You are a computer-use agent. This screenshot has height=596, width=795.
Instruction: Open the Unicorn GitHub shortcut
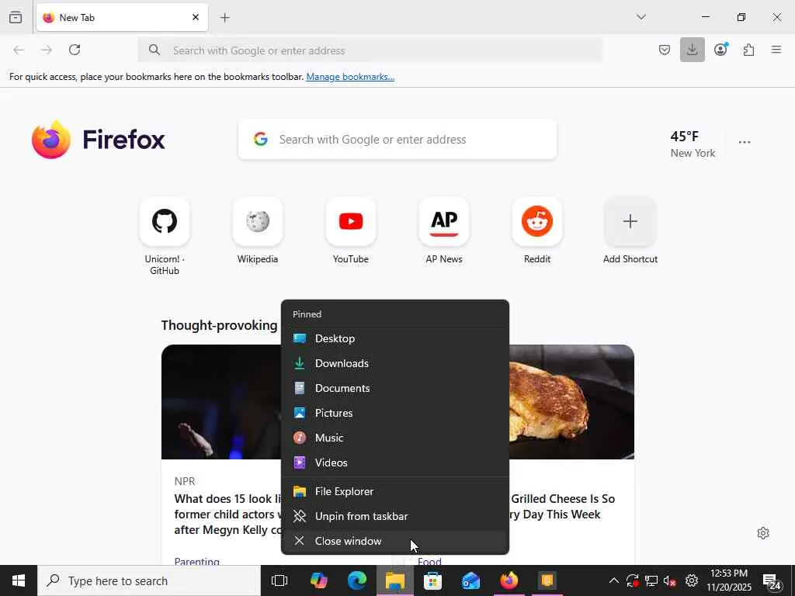165,236
